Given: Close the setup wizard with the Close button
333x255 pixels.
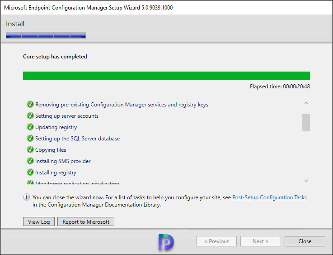Looking at the screenshot, I should [305, 241].
